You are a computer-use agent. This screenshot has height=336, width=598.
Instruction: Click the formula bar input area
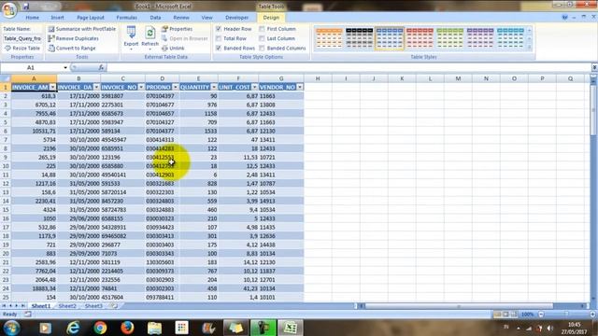[x=349, y=67]
